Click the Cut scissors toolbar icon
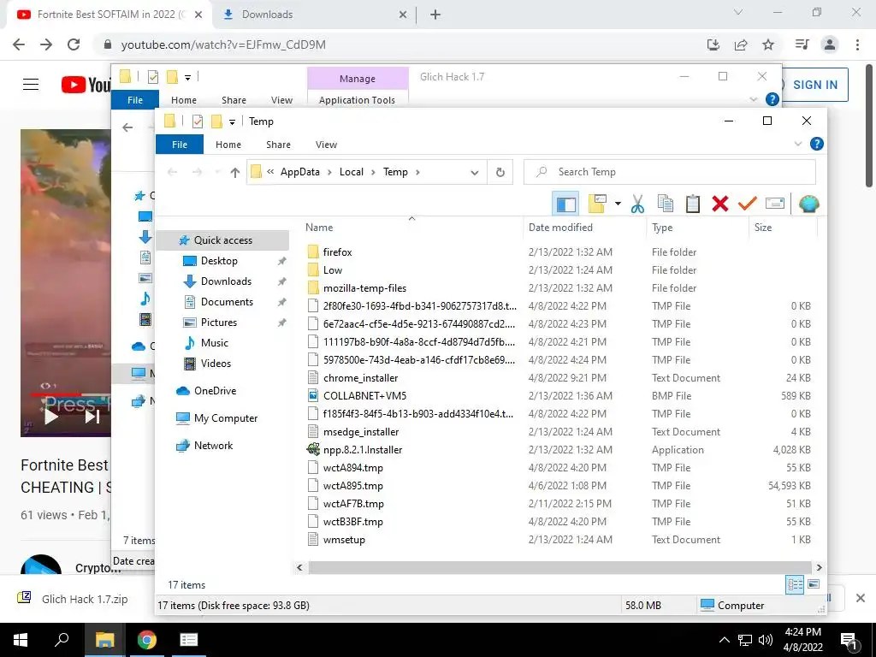The height and width of the screenshot is (657, 876). coord(636,204)
